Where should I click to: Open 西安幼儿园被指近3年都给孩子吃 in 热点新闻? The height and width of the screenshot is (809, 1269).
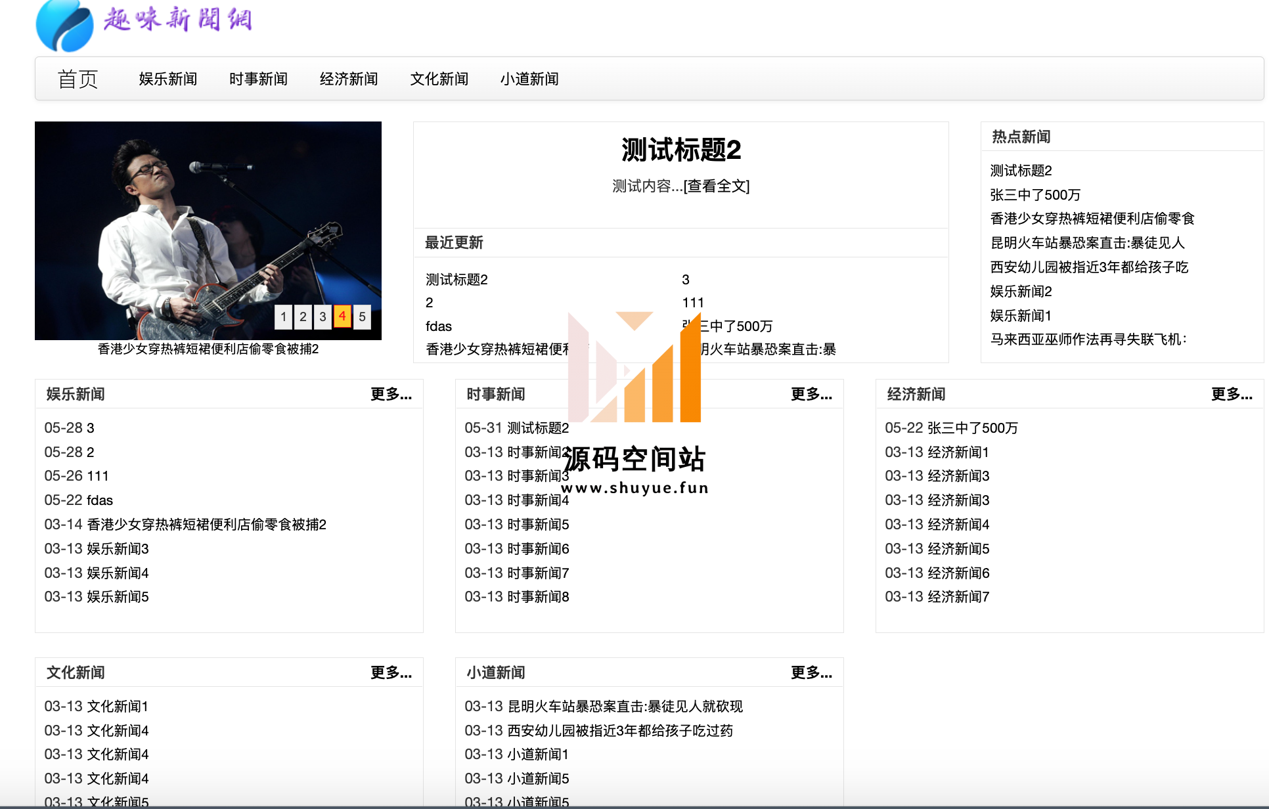click(1090, 267)
